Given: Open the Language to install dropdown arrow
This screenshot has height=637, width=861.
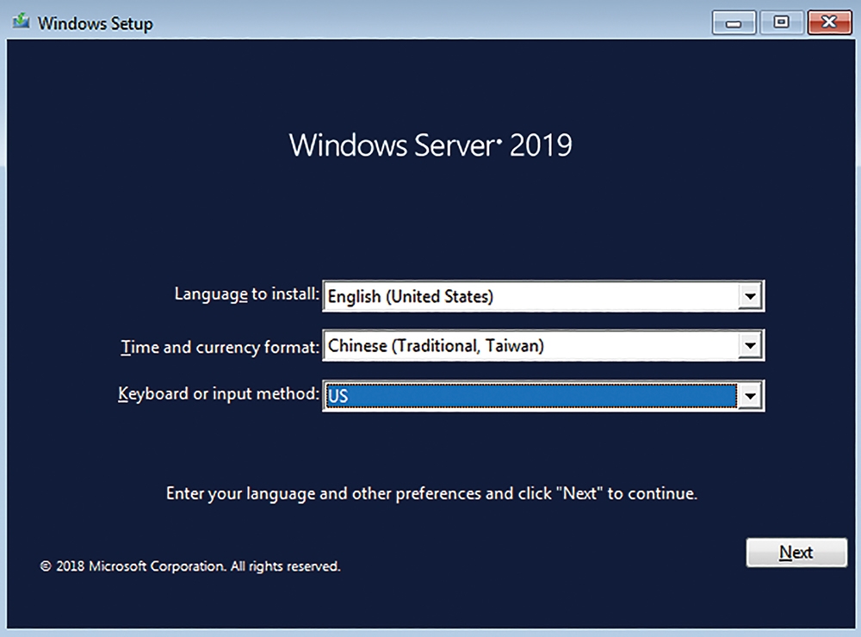Looking at the screenshot, I should click(750, 296).
